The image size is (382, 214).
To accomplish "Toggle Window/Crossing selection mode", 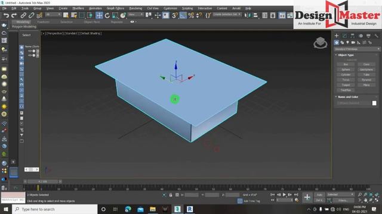I will (90, 15).
